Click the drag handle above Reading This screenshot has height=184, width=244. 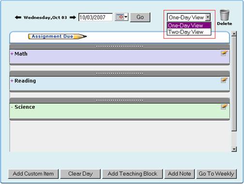(120, 73)
